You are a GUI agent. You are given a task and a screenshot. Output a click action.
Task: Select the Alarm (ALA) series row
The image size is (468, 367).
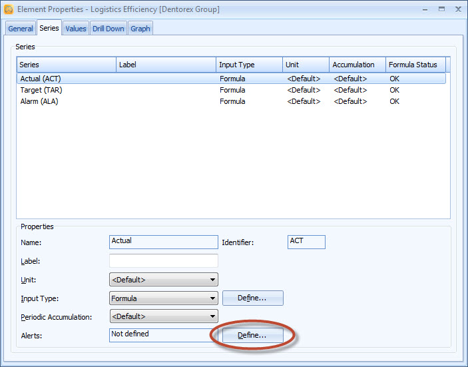pos(39,101)
